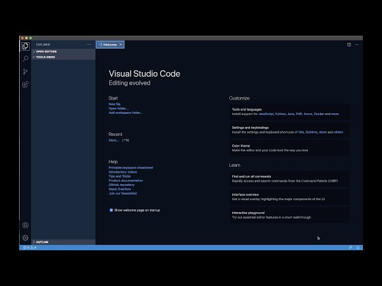Open the Extensions view
Screen dimensions: 382x286
[x=25, y=84]
